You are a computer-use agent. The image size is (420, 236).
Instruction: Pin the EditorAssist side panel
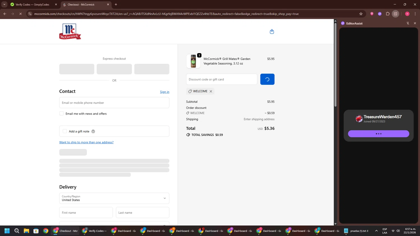pyautogui.click(x=408, y=23)
